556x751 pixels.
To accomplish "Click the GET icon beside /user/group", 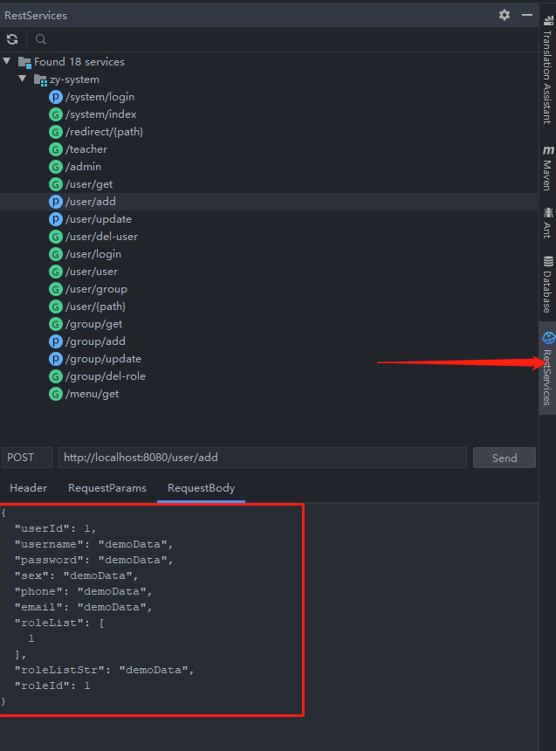I will point(56,289).
